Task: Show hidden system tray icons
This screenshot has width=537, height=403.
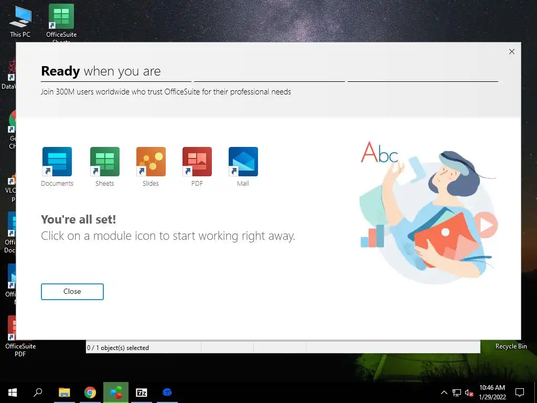Action: tap(444, 393)
